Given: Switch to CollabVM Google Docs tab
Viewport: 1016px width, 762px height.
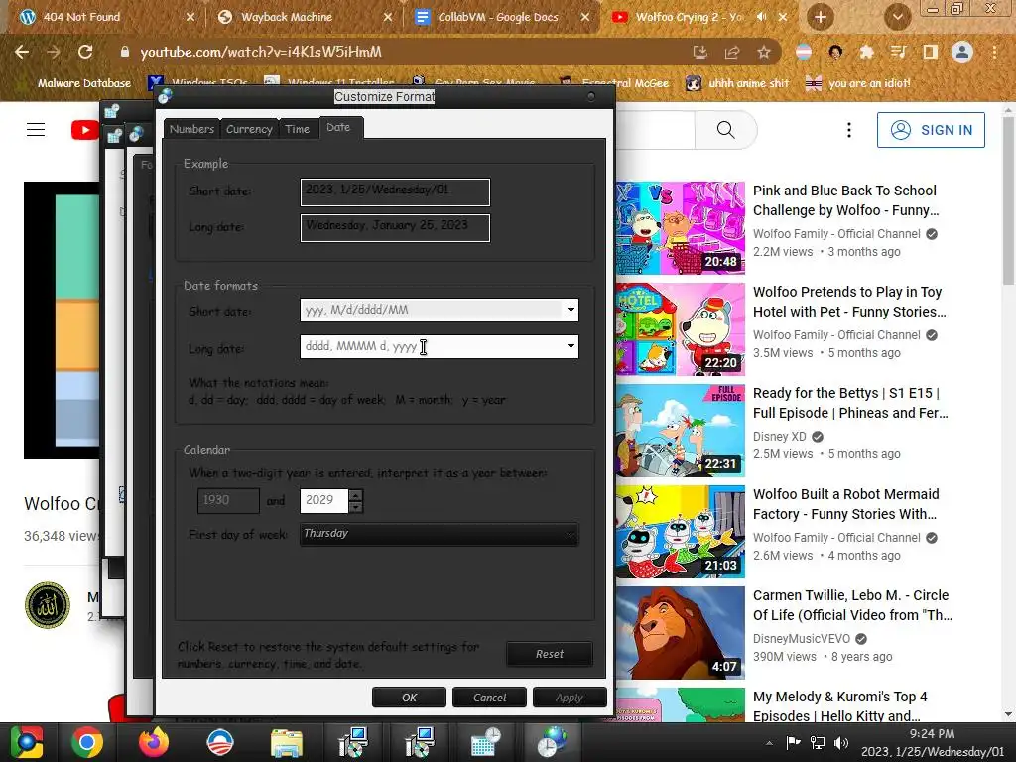Looking at the screenshot, I should pyautogui.click(x=502, y=17).
